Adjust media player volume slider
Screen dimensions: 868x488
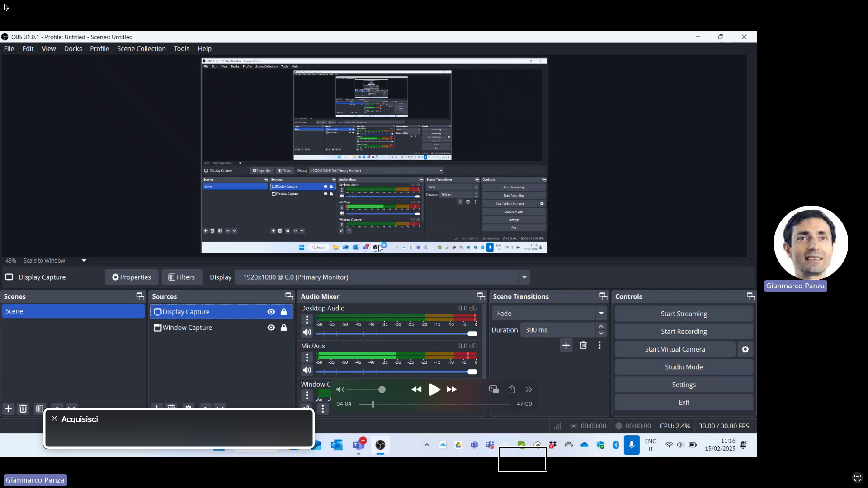[x=366, y=389]
